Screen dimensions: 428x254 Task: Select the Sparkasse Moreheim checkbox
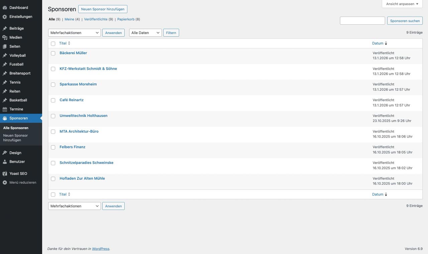pos(53,85)
